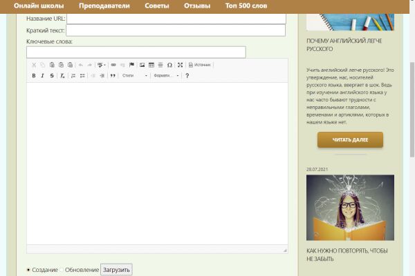Open article Почему английский легче русского
This screenshot has height=276, width=415.
(x=344, y=45)
